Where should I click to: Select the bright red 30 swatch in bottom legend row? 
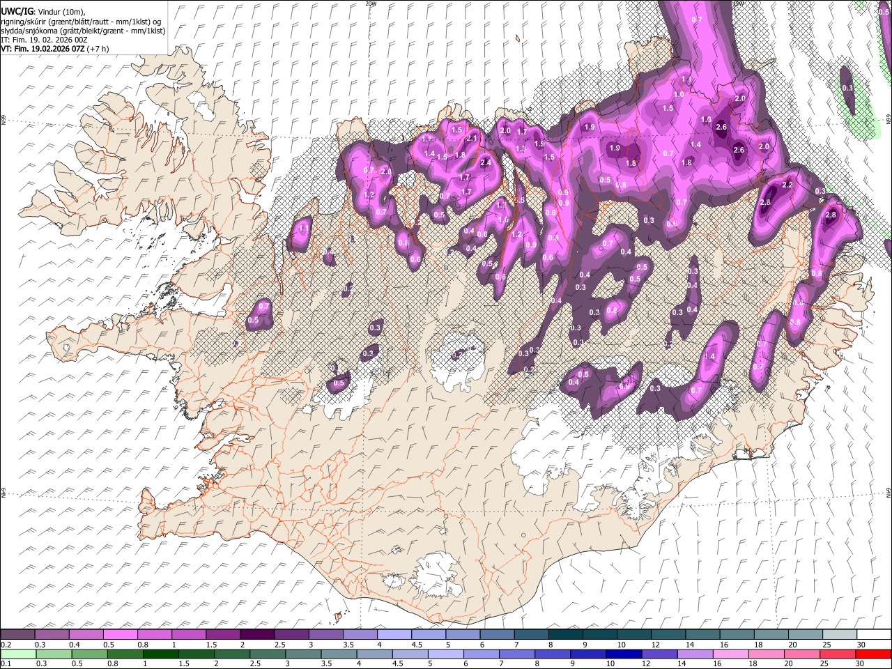[872, 654]
